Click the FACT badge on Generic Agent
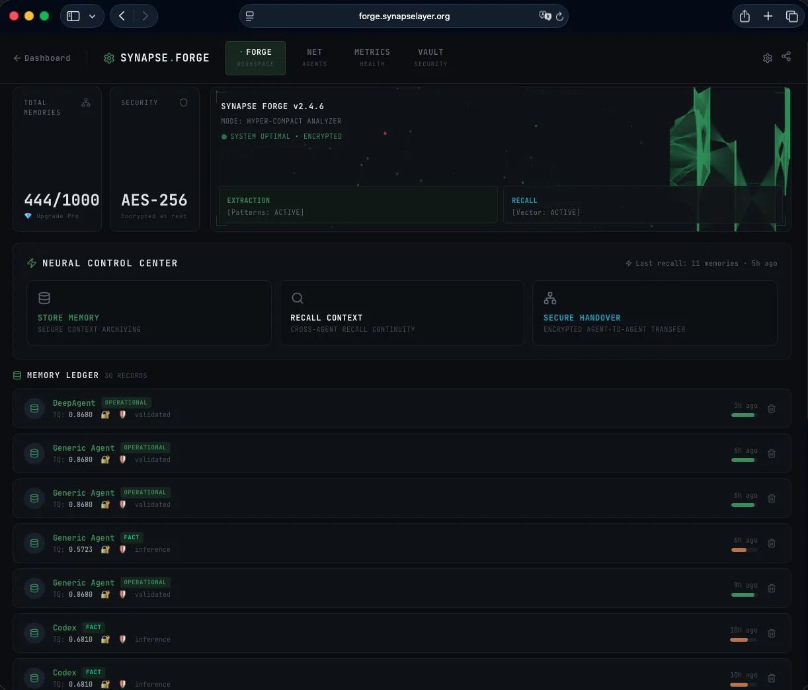This screenshot has width=808, height=690. pyautogui.click(x=132, y=537)
